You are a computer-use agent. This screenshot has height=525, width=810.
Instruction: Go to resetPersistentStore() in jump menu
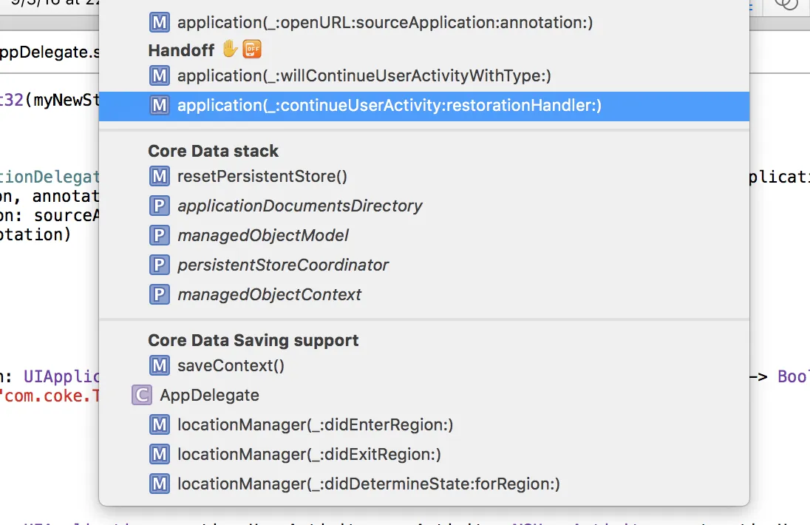coord(262,176)
